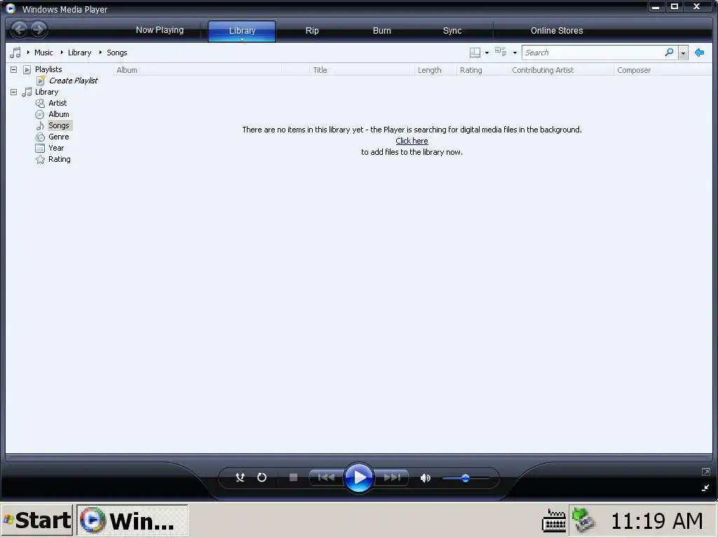Viewport: 718px width, 538px height.
Task: Switch to full screen view icon
Action: pos(705,471)
